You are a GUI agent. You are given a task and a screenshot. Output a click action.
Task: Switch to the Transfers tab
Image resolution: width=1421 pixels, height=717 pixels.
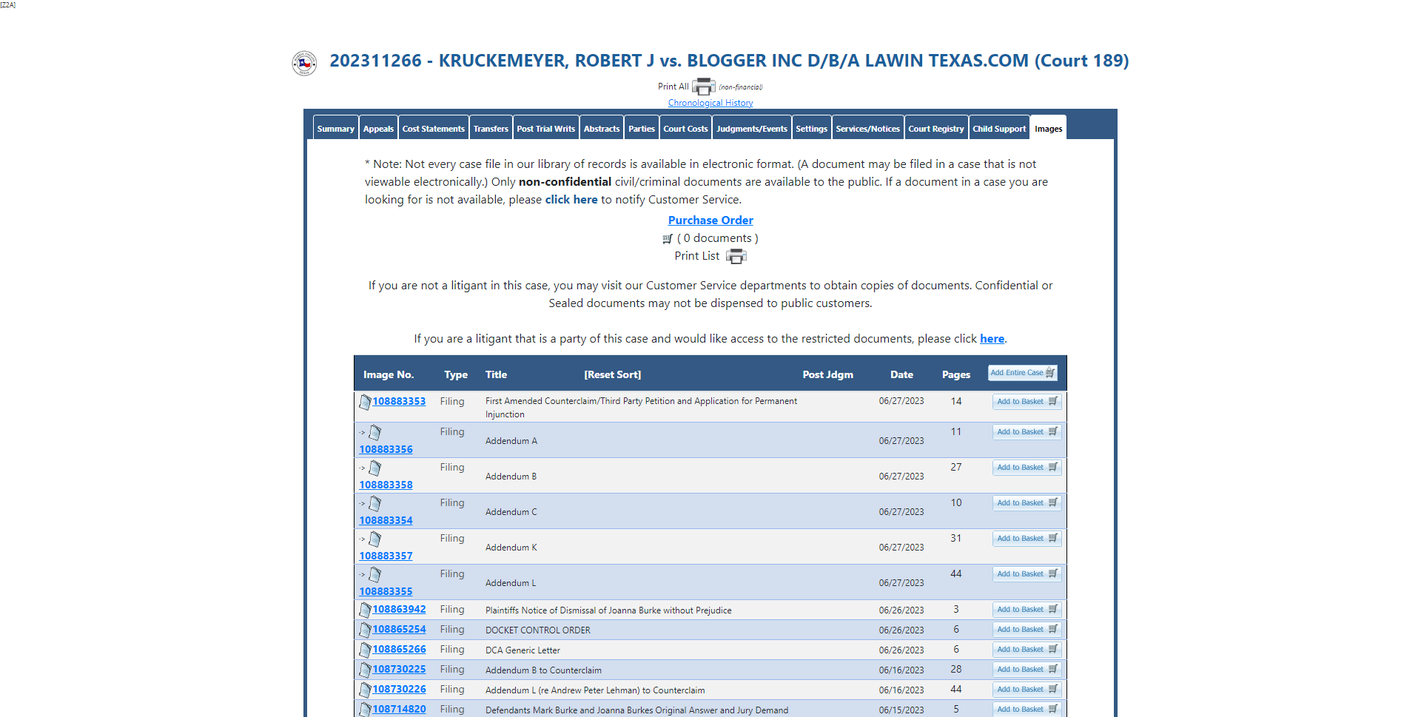click(x=491, y=128)
